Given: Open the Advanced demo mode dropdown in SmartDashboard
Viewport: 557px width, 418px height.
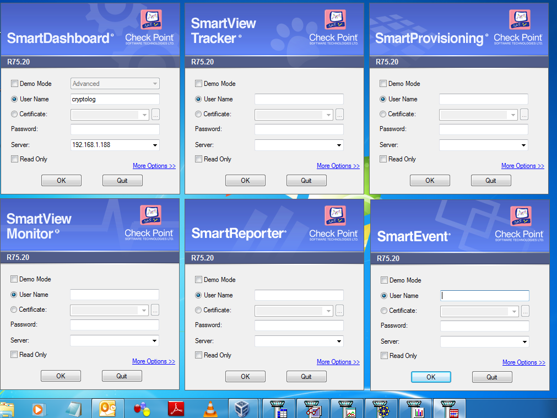Looking at the screenshot, I should tap(115, 84).
